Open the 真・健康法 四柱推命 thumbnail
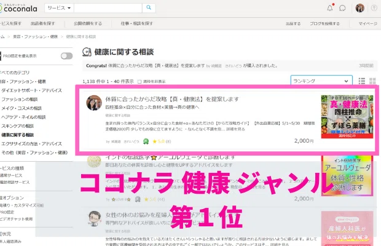Image resolution: width=381 pixels, height=246 pixels. (347, 117)
